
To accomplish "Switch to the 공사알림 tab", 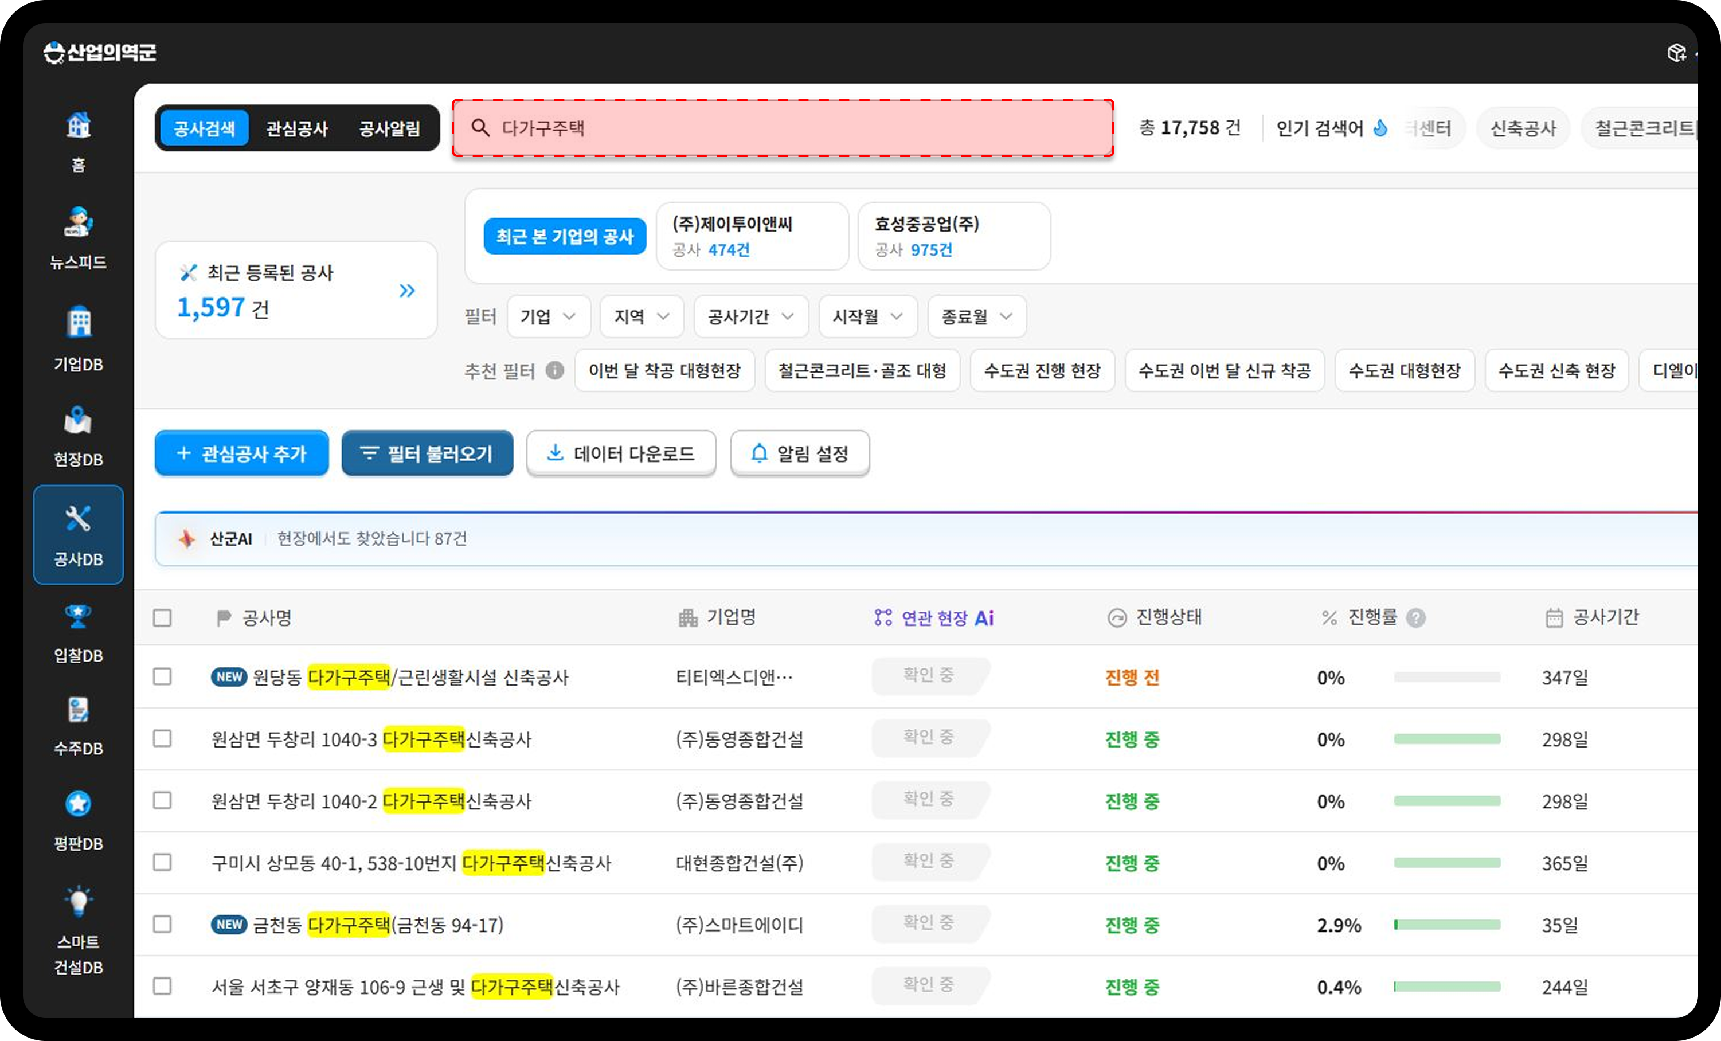I will point(390,128).
